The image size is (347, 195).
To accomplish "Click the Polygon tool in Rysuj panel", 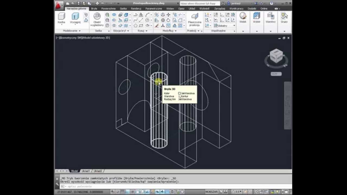I will [x=136, y=25].
